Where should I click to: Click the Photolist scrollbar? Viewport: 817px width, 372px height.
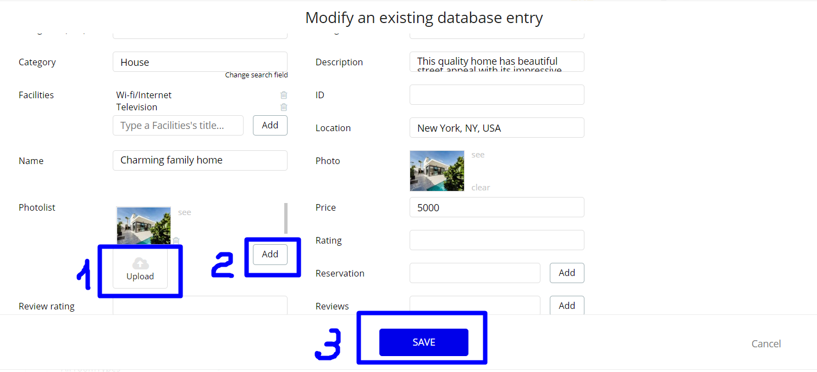tap(286, 218)
